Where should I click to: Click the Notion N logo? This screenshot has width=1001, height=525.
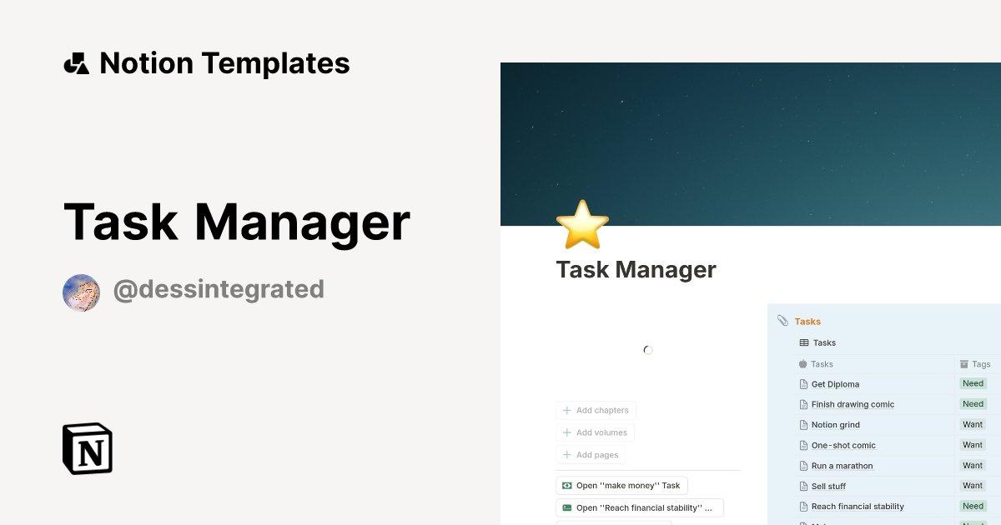pos(86,448)
